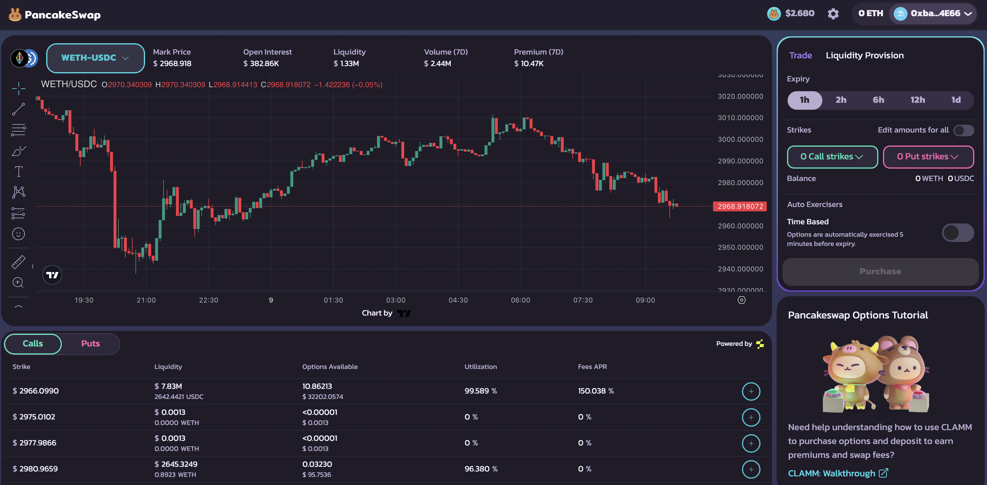987x485 pixels.
Task: Click the TradingView logo beside Chart by
Action: 404,314
